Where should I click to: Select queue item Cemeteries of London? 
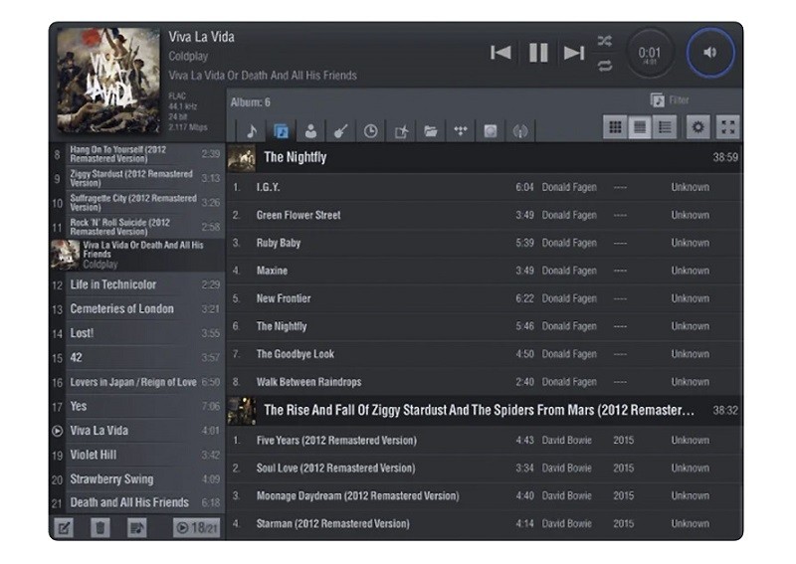(137, 309)
